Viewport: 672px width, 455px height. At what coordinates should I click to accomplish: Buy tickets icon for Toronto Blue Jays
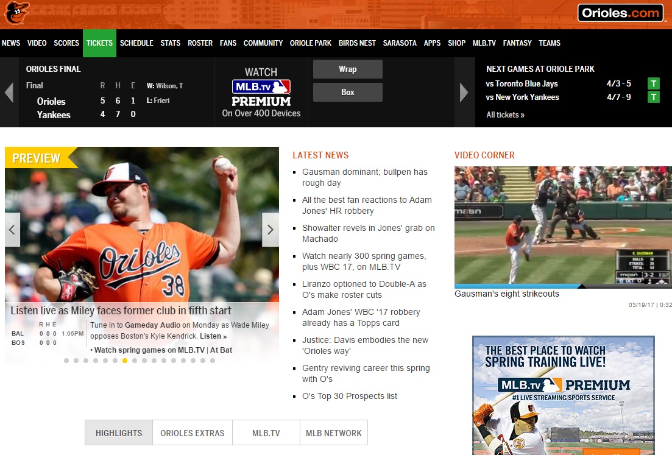[x=653, y=83]
